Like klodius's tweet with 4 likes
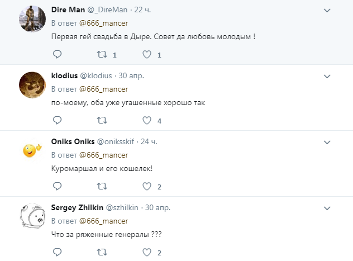Viewport: 353px width, 261px height. (147, 120)
